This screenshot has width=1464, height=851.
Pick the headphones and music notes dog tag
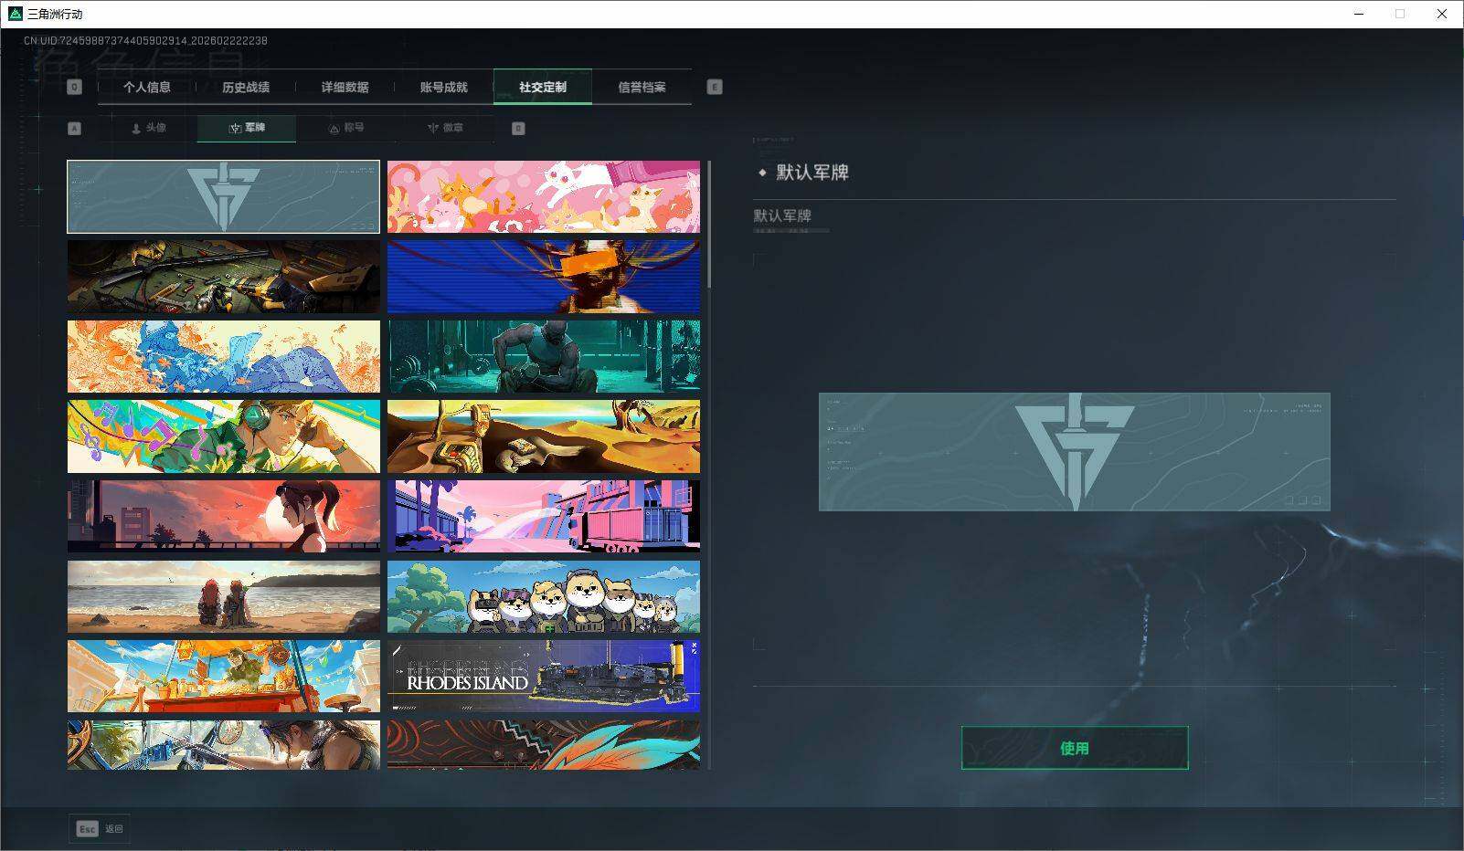point(223,436)
